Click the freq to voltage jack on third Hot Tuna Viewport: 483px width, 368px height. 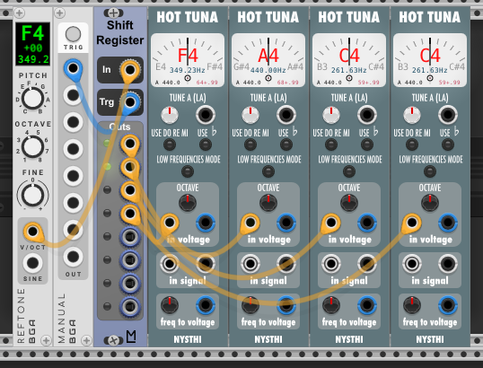tap(367, 305)
